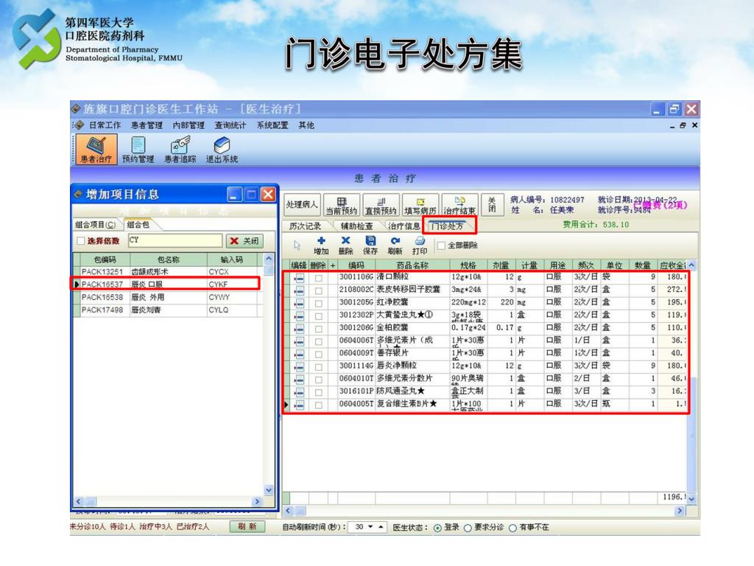Check the 全部删除 checkbox
This screenshot has height=566, width=754.
441,245
